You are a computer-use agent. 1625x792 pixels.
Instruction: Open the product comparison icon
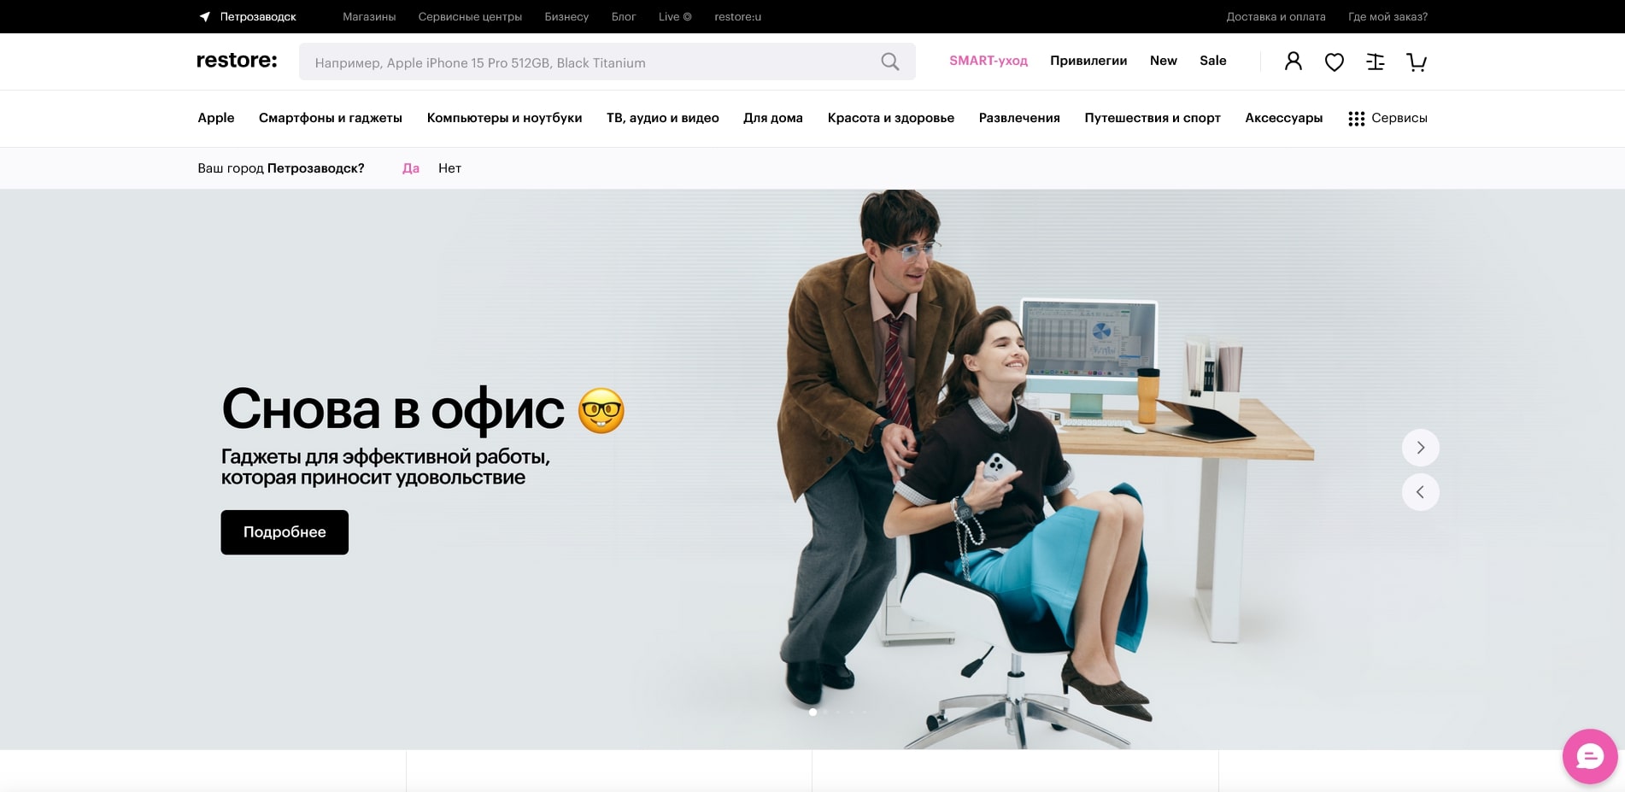[x=1375, y=62]
